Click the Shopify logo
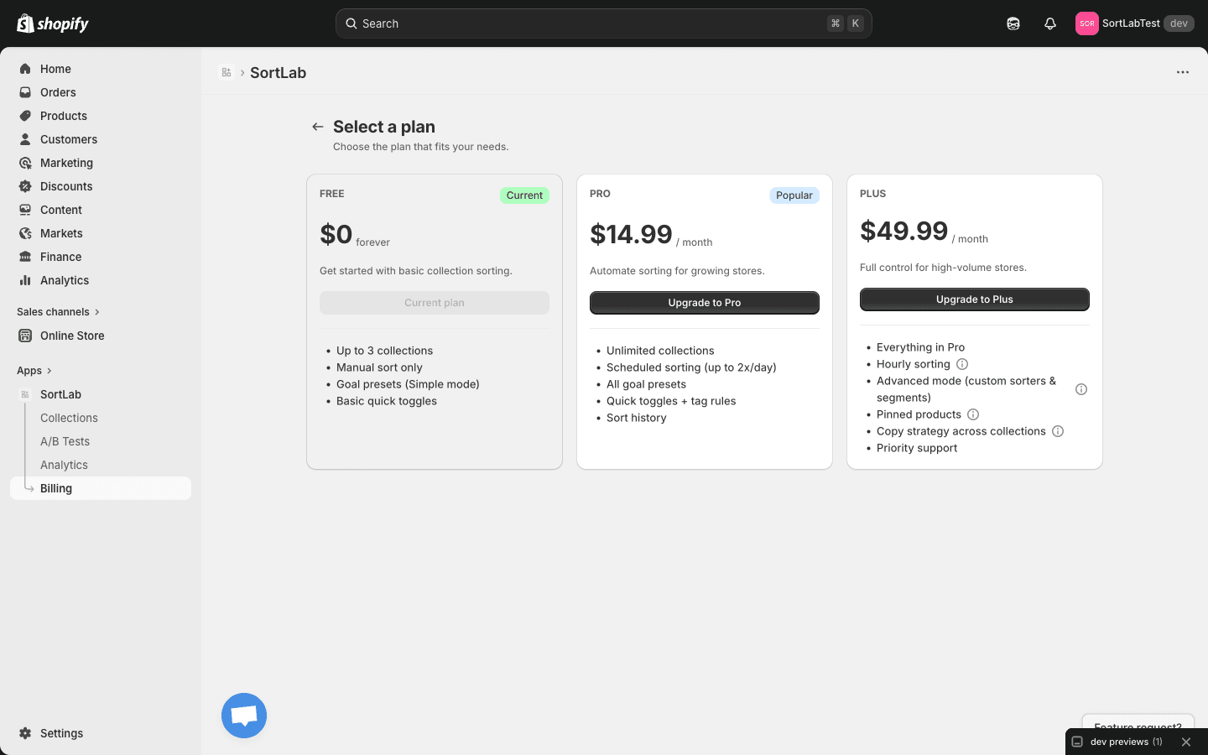The width and height of the screenshot is (1208, 755). click(53, 23)
